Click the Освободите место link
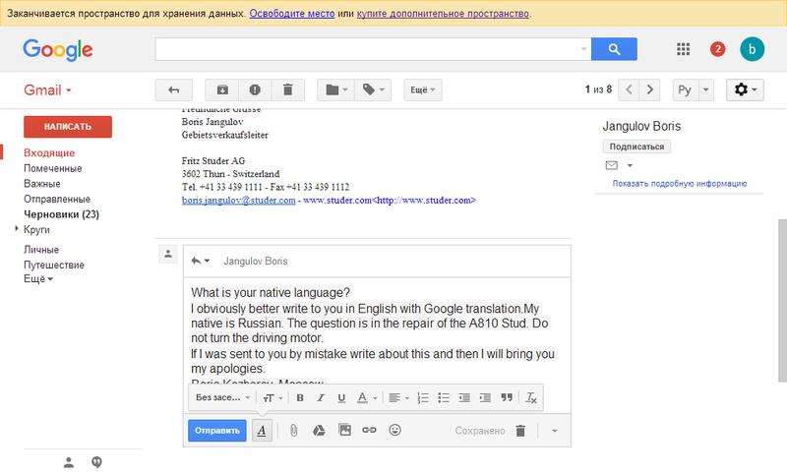Screen dimensions: 787x474 pyautogui.click(x=292, y=14)
